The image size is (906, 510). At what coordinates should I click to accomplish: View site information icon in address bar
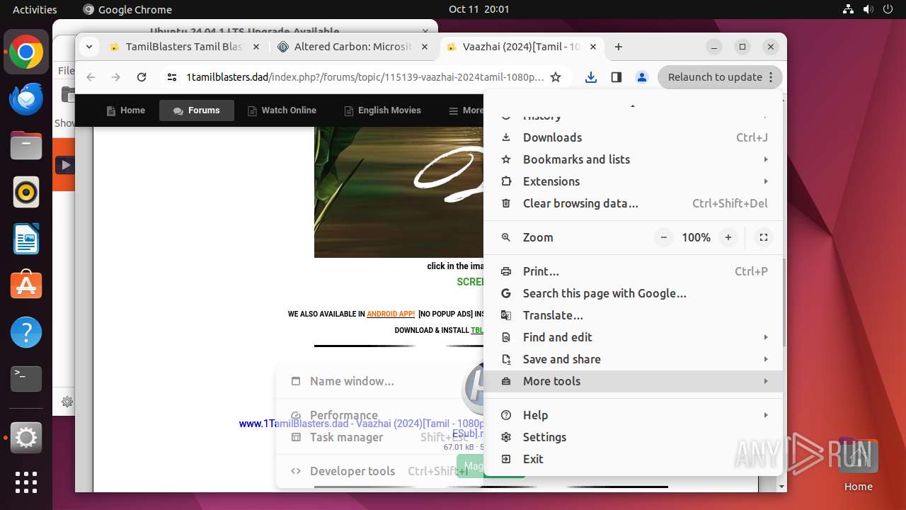point(172,77)
